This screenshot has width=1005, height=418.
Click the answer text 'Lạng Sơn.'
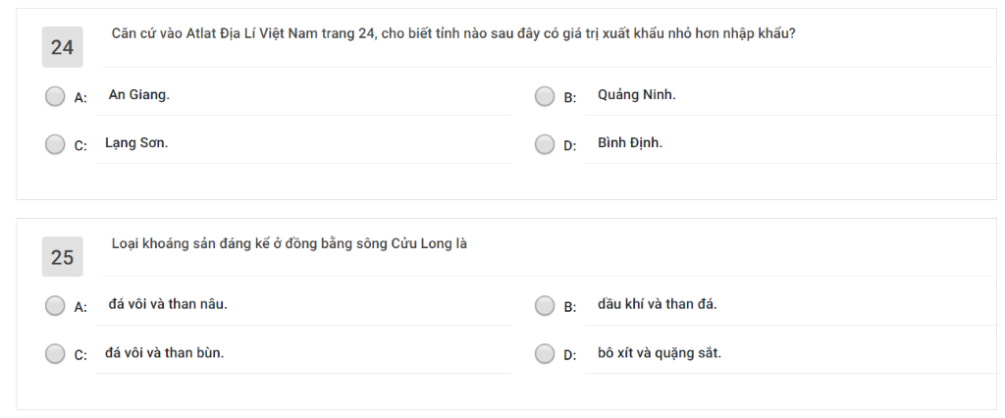(x=136, y=143)
